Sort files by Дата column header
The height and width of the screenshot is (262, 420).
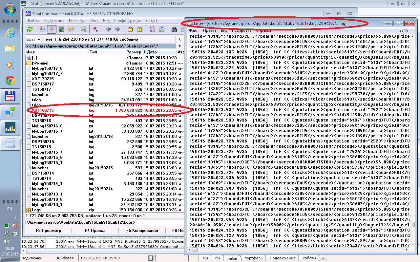152,52
